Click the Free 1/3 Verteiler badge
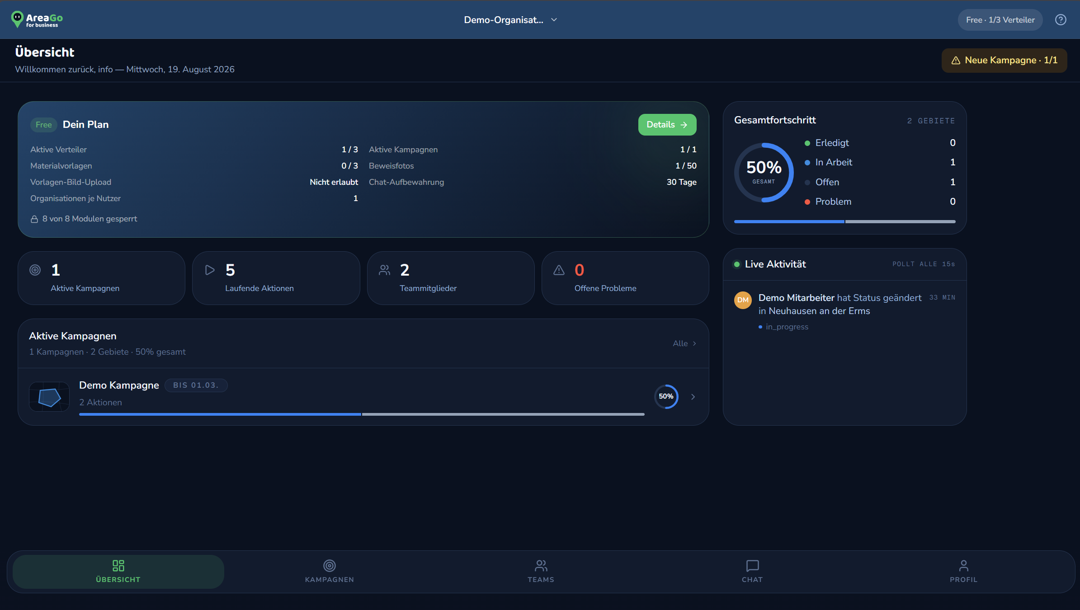The height and width of the screenshot is (610, 1080). click(x=1000, y=20)
